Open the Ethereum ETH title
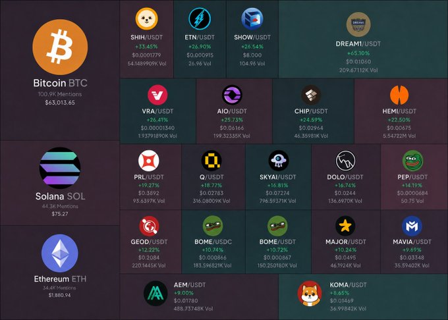Image resolution: width=448 pixels, height=320 pixels. point(60,279)
